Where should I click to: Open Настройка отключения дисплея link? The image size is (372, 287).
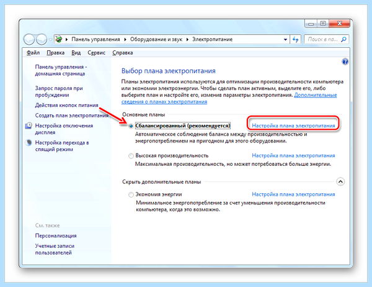(64, 129)
